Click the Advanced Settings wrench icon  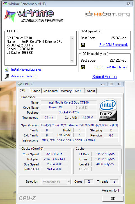pos(7,76)
